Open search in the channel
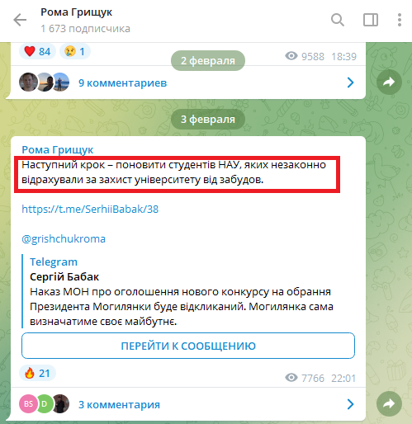412x424 pixels. pos(338,20)
